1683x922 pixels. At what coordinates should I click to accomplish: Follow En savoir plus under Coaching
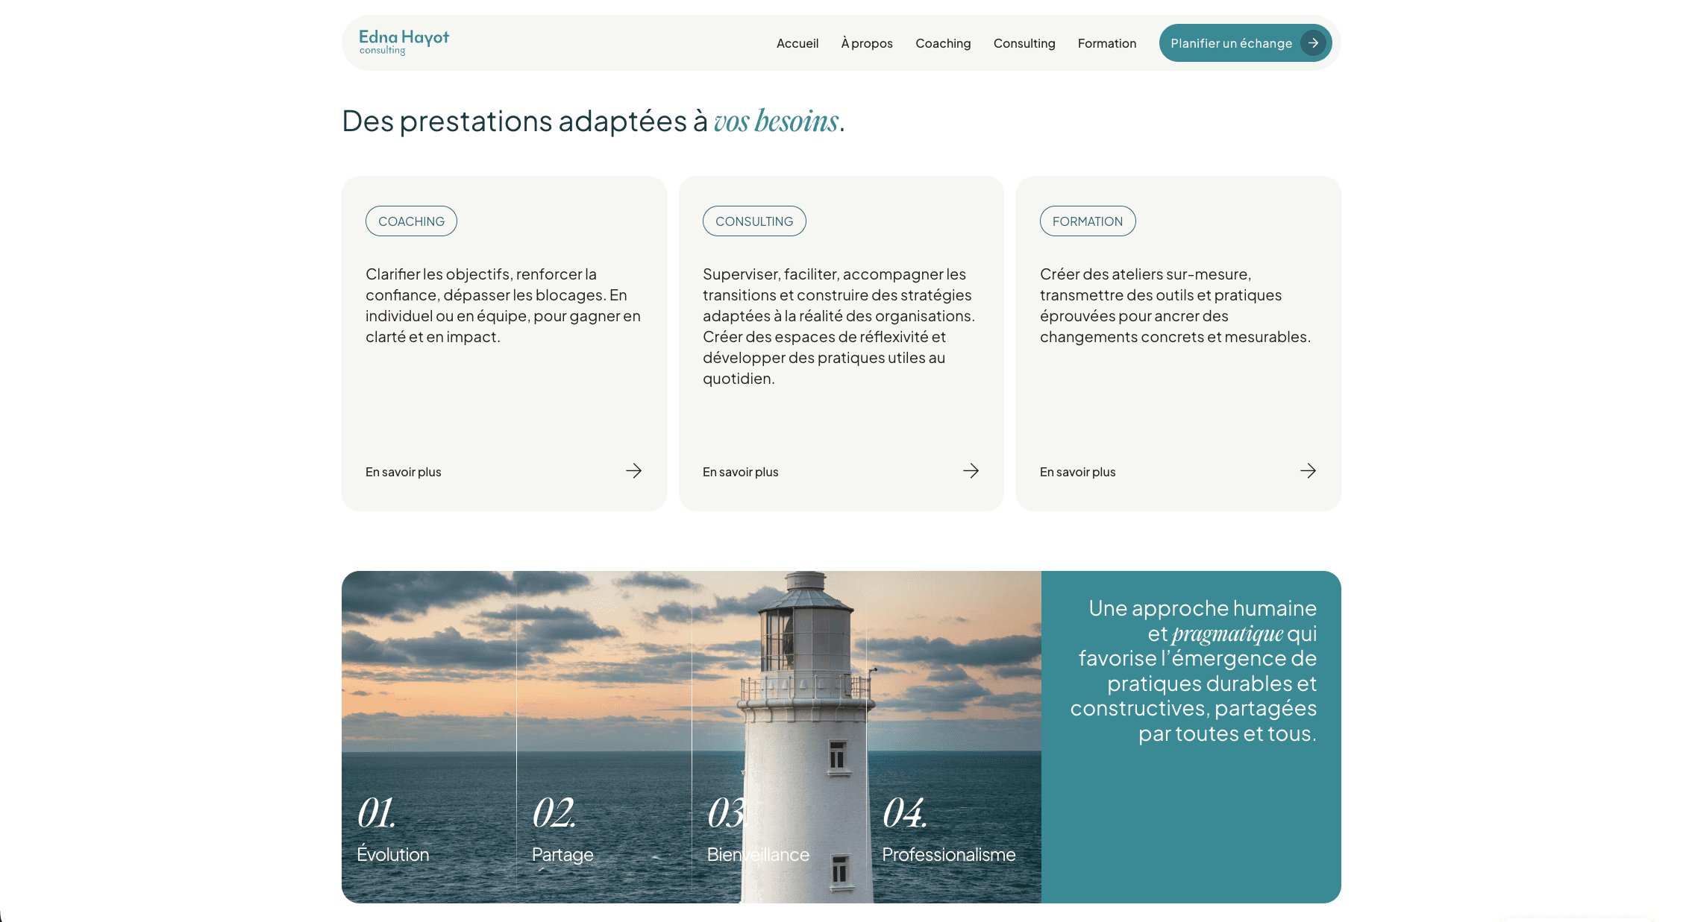pyautogui.click(x=403, y=472)
